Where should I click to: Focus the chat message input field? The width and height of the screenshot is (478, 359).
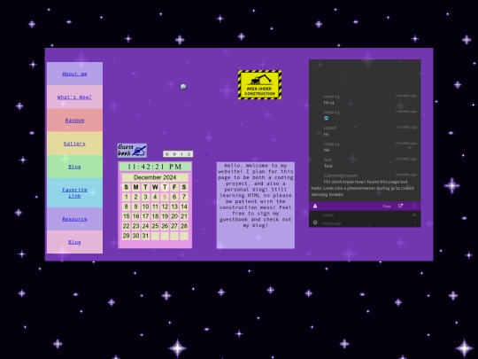(x=366, y=223)
